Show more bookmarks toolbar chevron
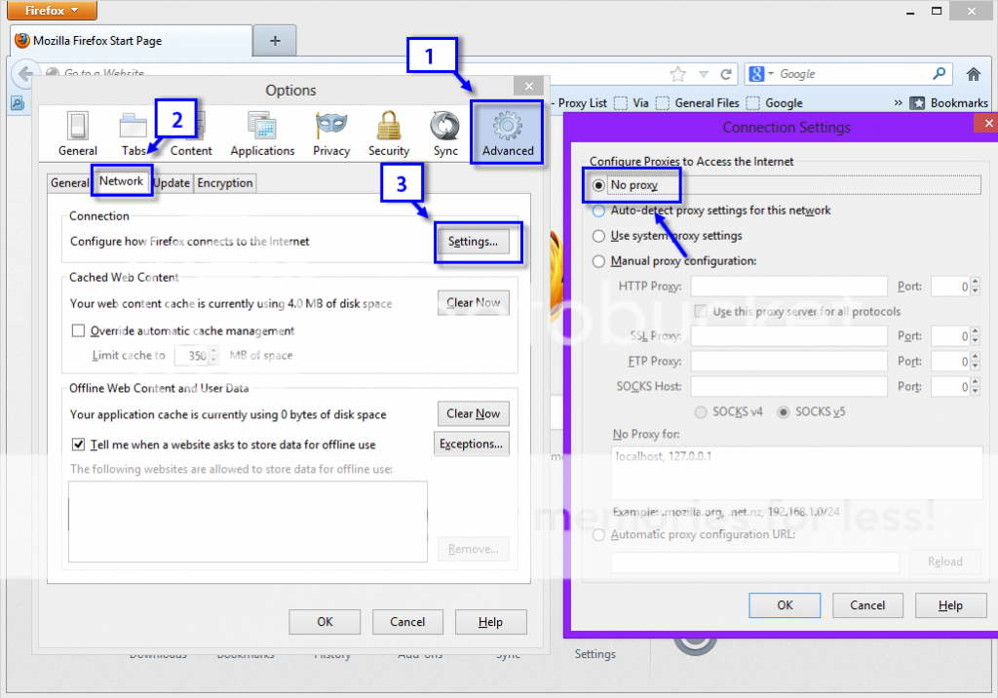This screenshot has height=698, width=998. point(898,102)
